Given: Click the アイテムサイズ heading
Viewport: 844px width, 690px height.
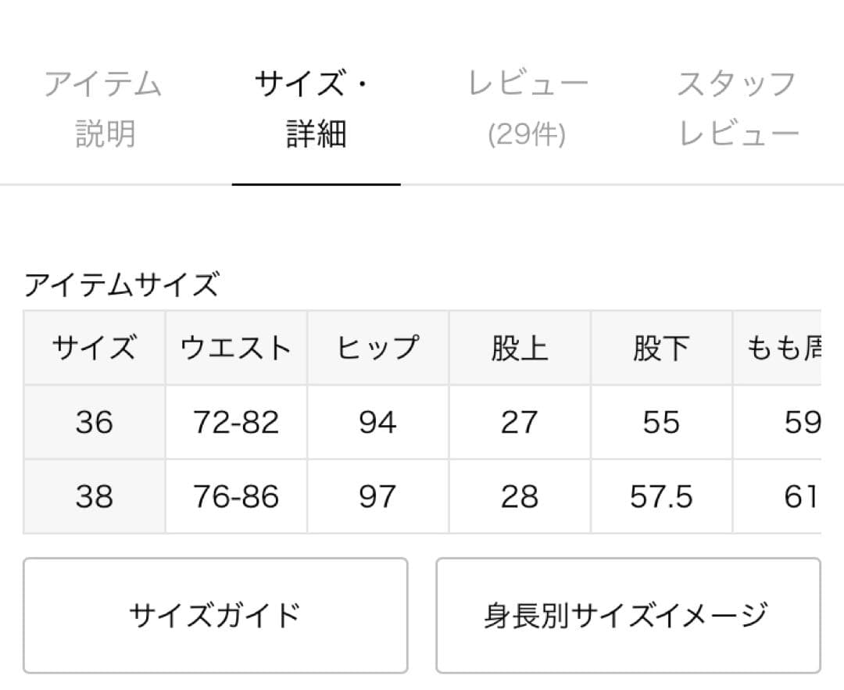Looking at the screenshot, I should pyautogui.click(x=122, y=285).
